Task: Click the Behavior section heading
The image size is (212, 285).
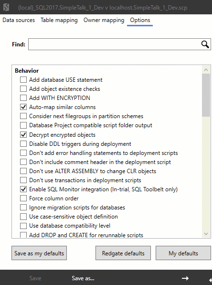Action: [x=27, y=70]
